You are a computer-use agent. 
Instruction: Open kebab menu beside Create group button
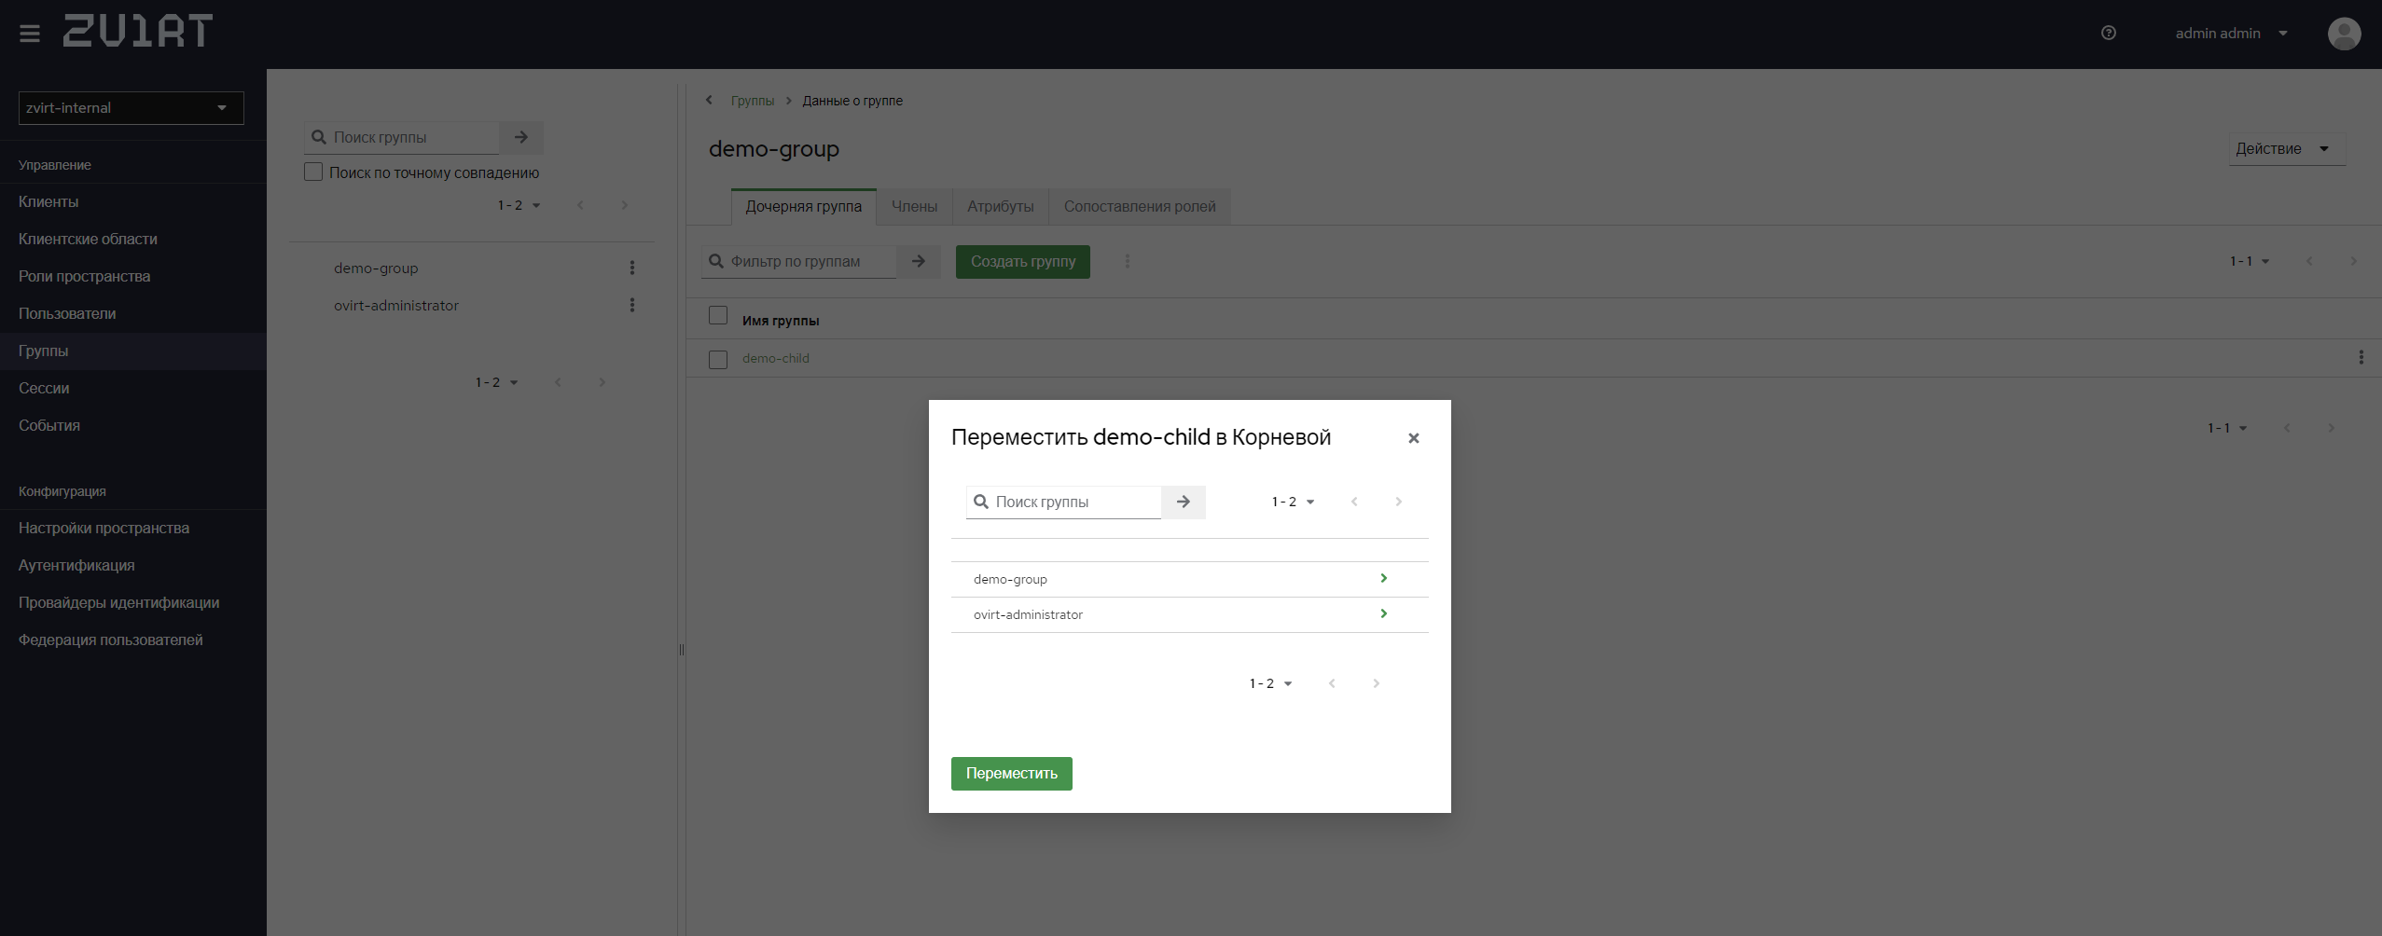coord(1128,261)
